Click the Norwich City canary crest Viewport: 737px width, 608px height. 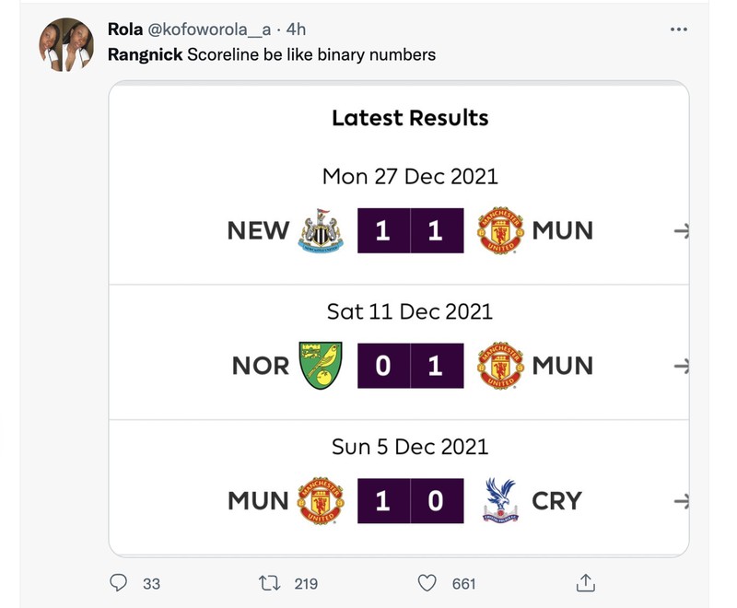tap(320, 365)
